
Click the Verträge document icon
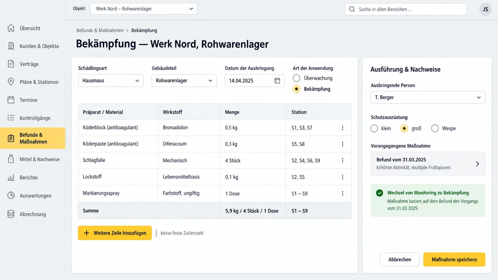click(11, 64)
